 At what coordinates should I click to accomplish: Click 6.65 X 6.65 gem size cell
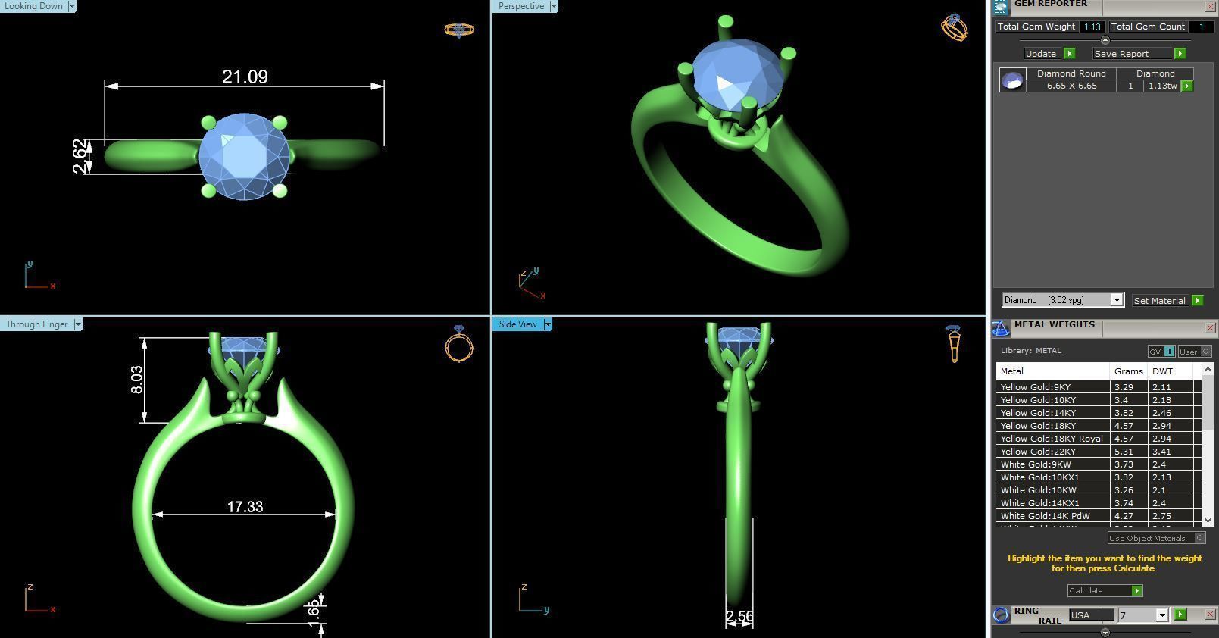point(1071,86)
